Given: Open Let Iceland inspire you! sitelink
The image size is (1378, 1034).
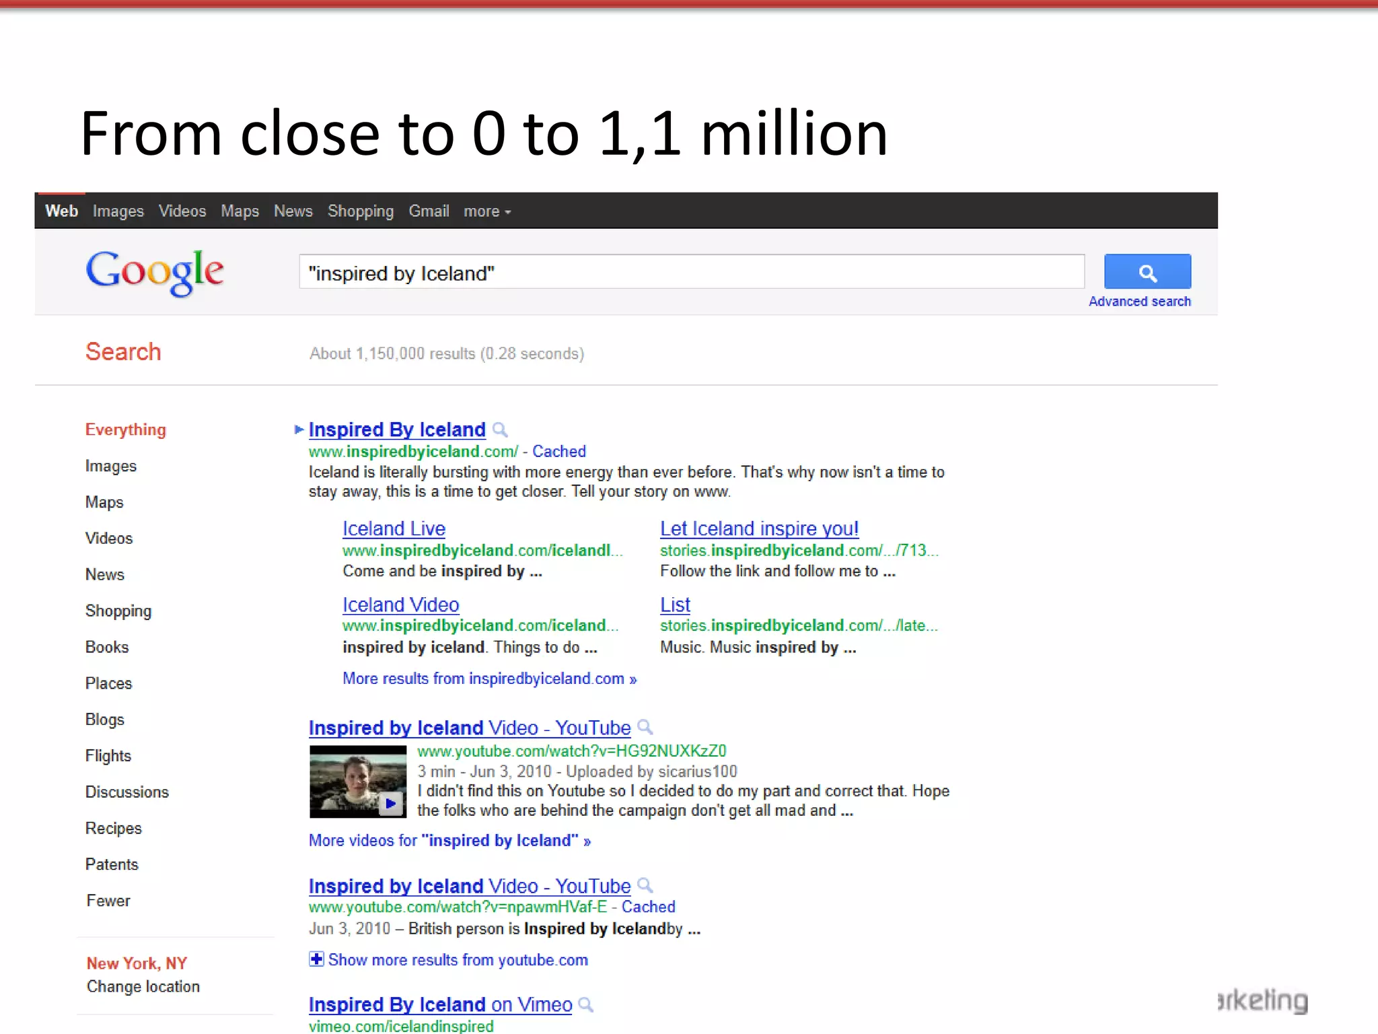Looking at the screenshot, I should tap(759, 529).
